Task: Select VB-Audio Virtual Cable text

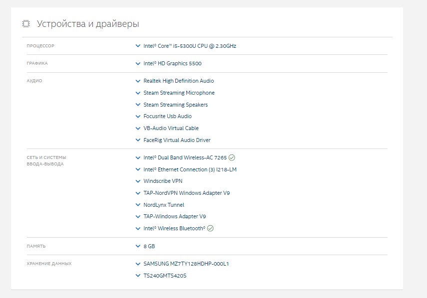Action: click(171, 128)
